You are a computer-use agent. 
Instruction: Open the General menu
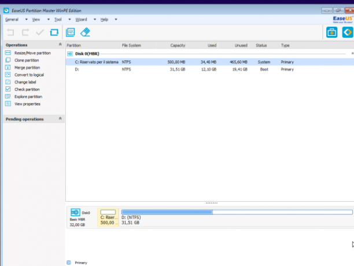[12, 20]
